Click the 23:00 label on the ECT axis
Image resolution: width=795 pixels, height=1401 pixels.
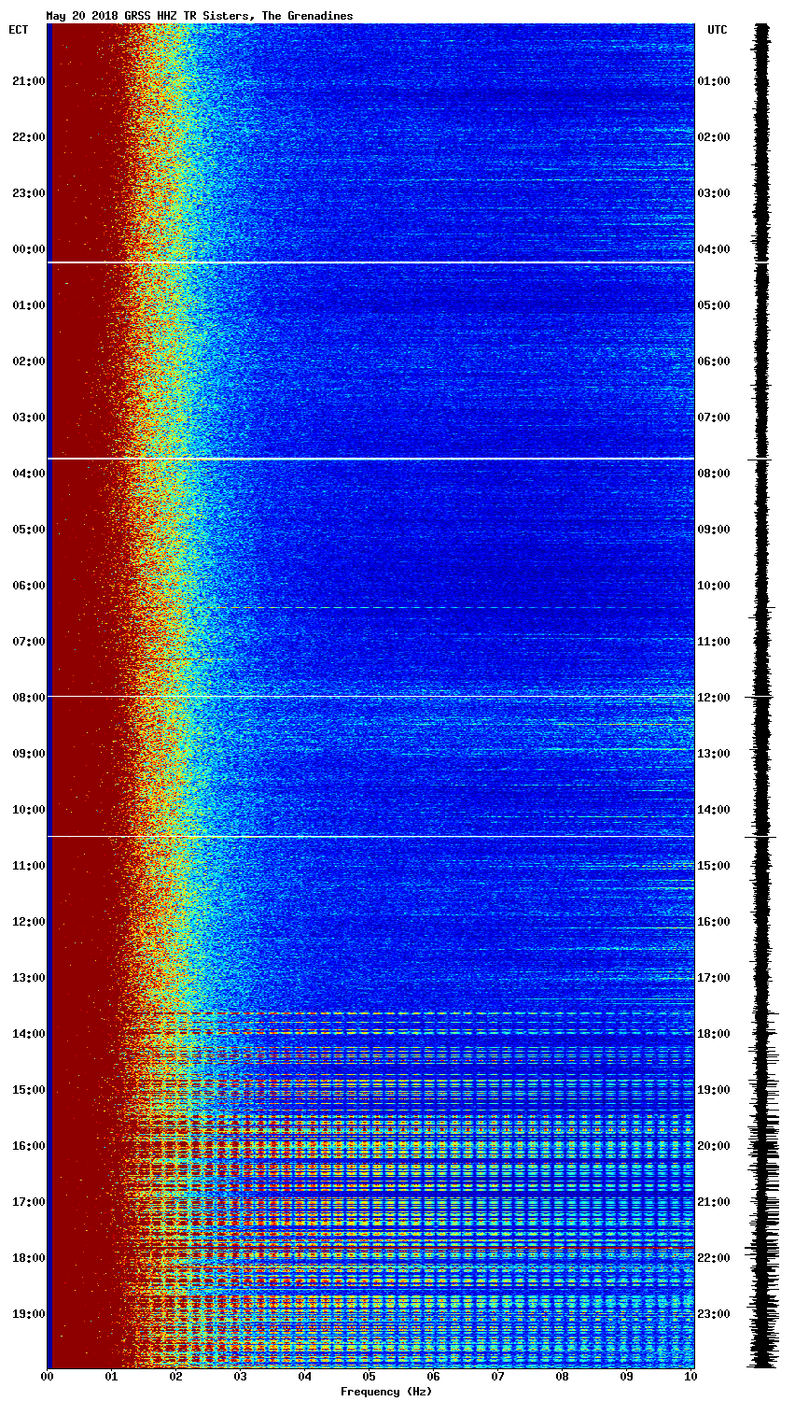[28, 193]
